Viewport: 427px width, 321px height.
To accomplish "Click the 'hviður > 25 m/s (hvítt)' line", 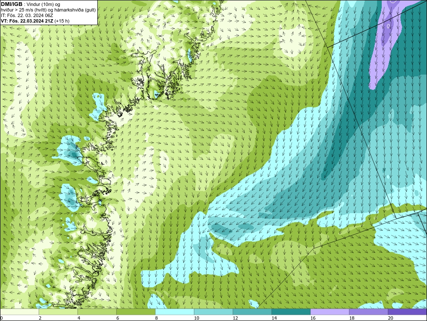I will 48,10.
